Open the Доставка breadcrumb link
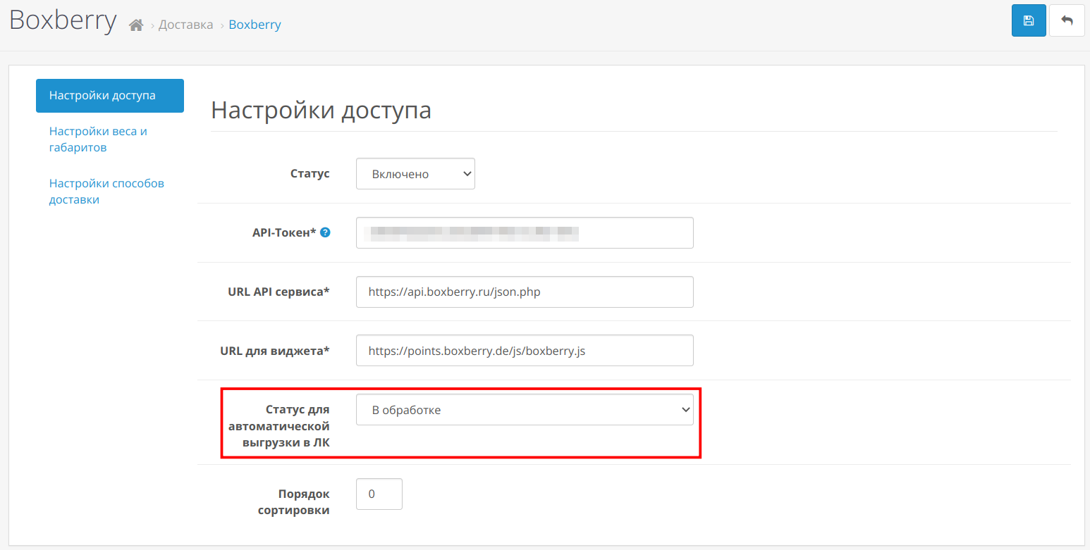Viewport: 1090px width, 550px height. [x=185, y=25]
